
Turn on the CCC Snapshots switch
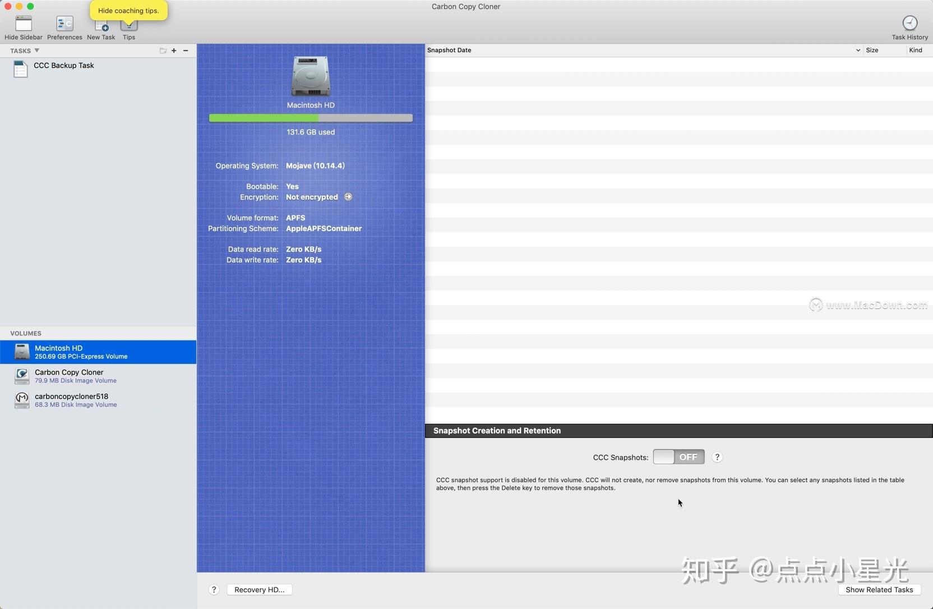pyautogui.click(x=678, y=456)
